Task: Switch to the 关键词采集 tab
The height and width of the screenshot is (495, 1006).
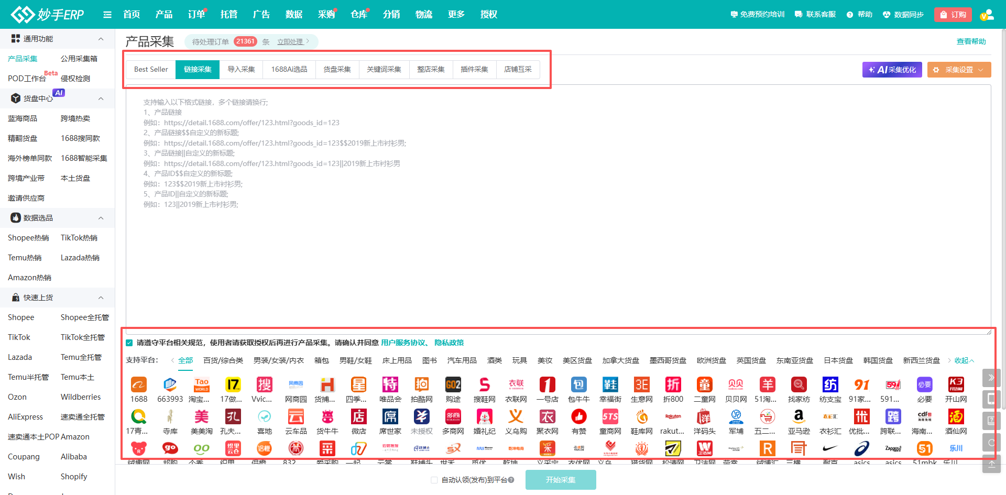Action: point(384,69)
